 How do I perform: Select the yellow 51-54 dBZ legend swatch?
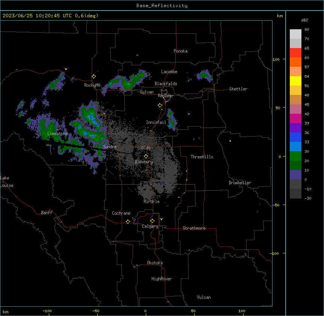(295, 81)
